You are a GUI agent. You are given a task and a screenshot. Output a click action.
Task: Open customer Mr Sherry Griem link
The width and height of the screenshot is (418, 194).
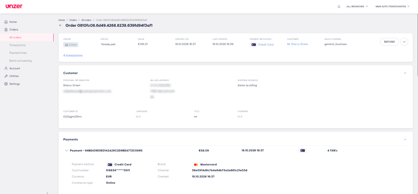tap(297, 44)
